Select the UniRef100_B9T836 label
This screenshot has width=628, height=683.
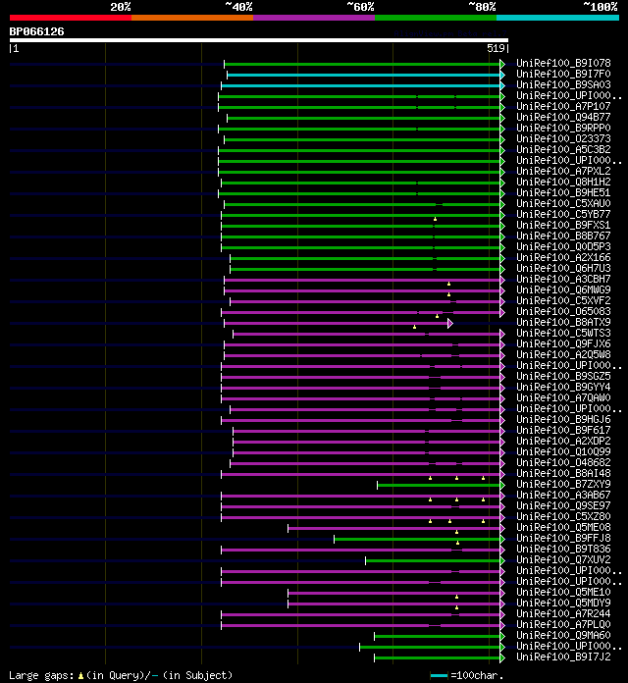563,549
